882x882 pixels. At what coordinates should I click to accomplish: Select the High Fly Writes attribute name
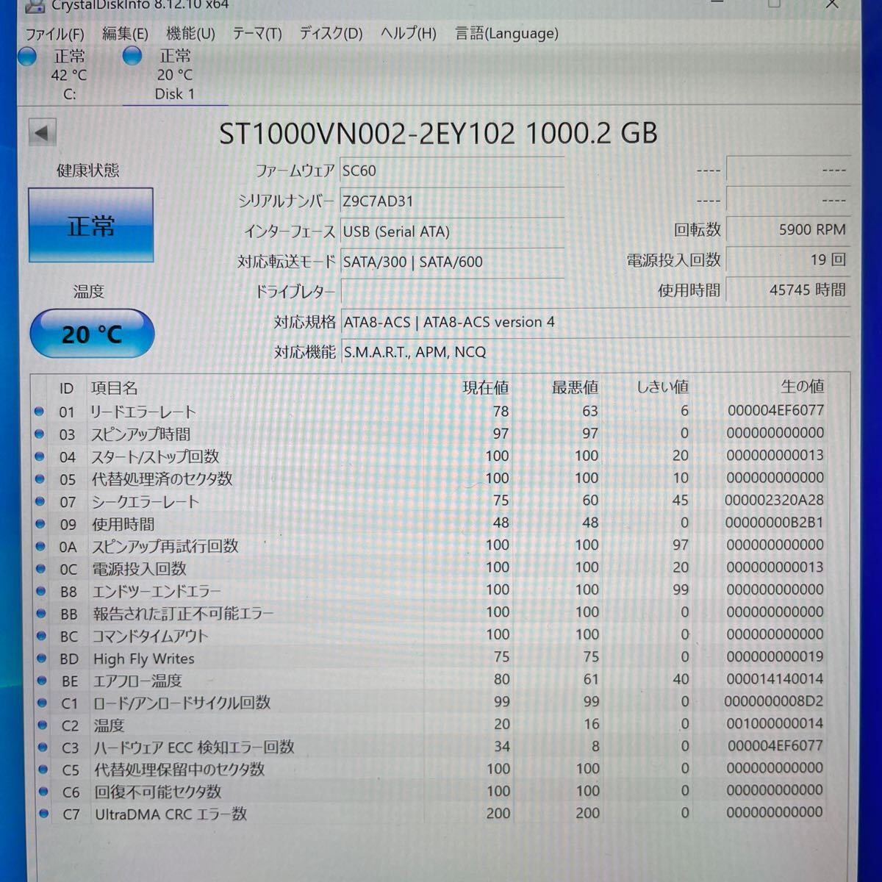(144, 659)
